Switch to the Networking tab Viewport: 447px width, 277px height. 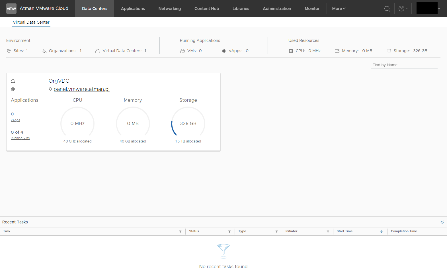169,9
